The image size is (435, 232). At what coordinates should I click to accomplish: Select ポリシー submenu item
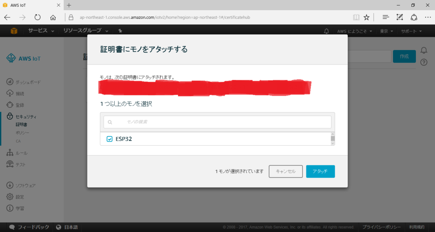23,133
